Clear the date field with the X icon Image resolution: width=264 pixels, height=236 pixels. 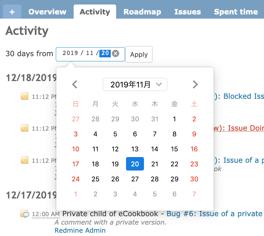[116, 53]
